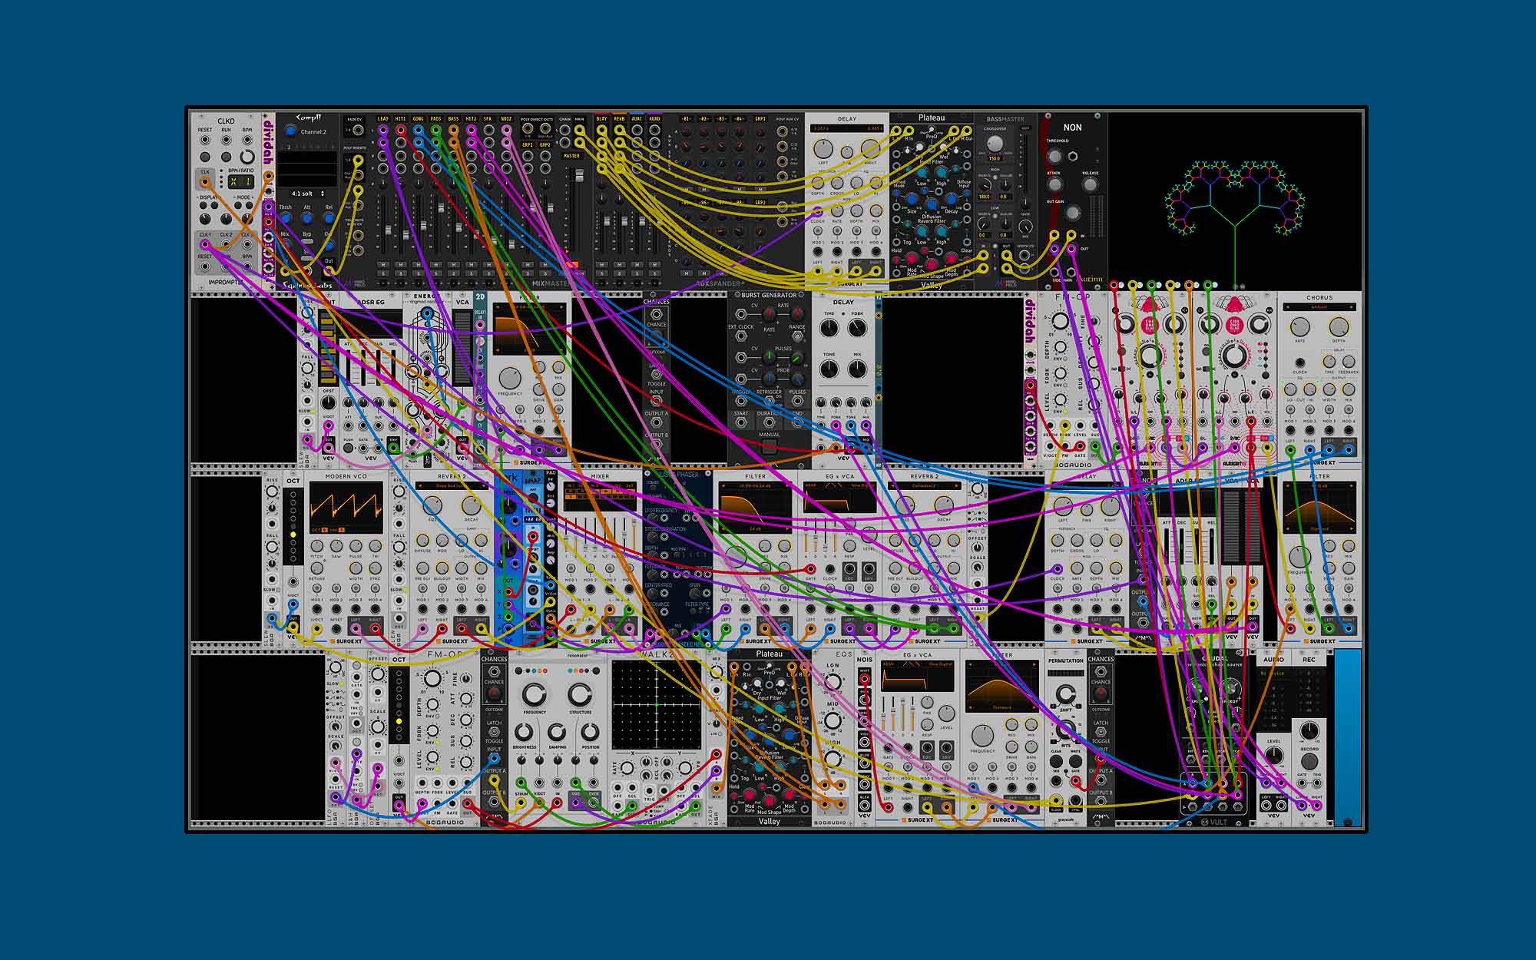Image resolution: width=1536 pixels, height=960 pixels.
Task: Click the CHORUS DEPTH knob
Action: click(x=1339, y=326)
